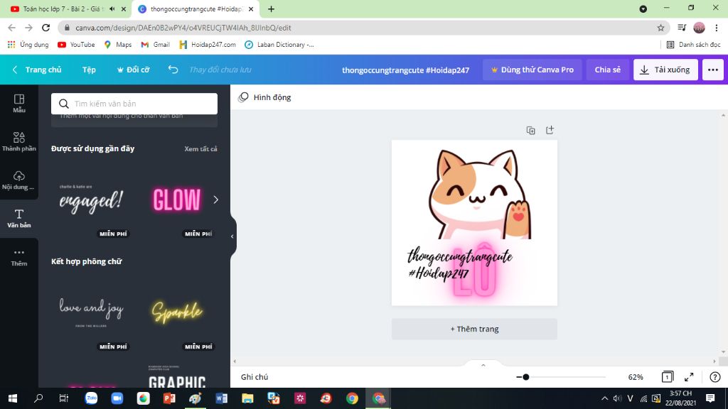Select the GRAPHIC font combination thumbnail
Image resolution: width=728 pixels, height=409 pixels.
[x=177, y=376]
